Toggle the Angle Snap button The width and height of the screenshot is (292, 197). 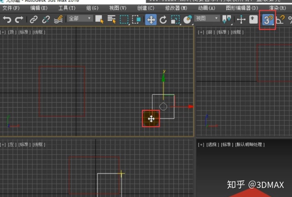[281, 20]
